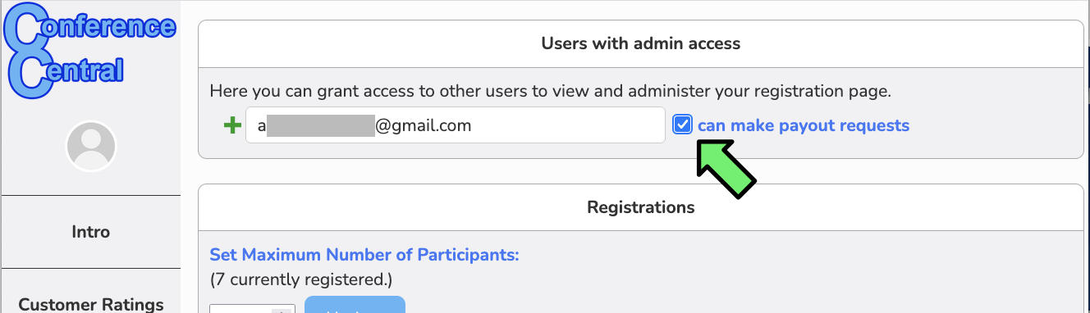Click 'Set Maximum Number of Participants' link
The width and height of the screenshot is (1090, 313).
(364, 255)
